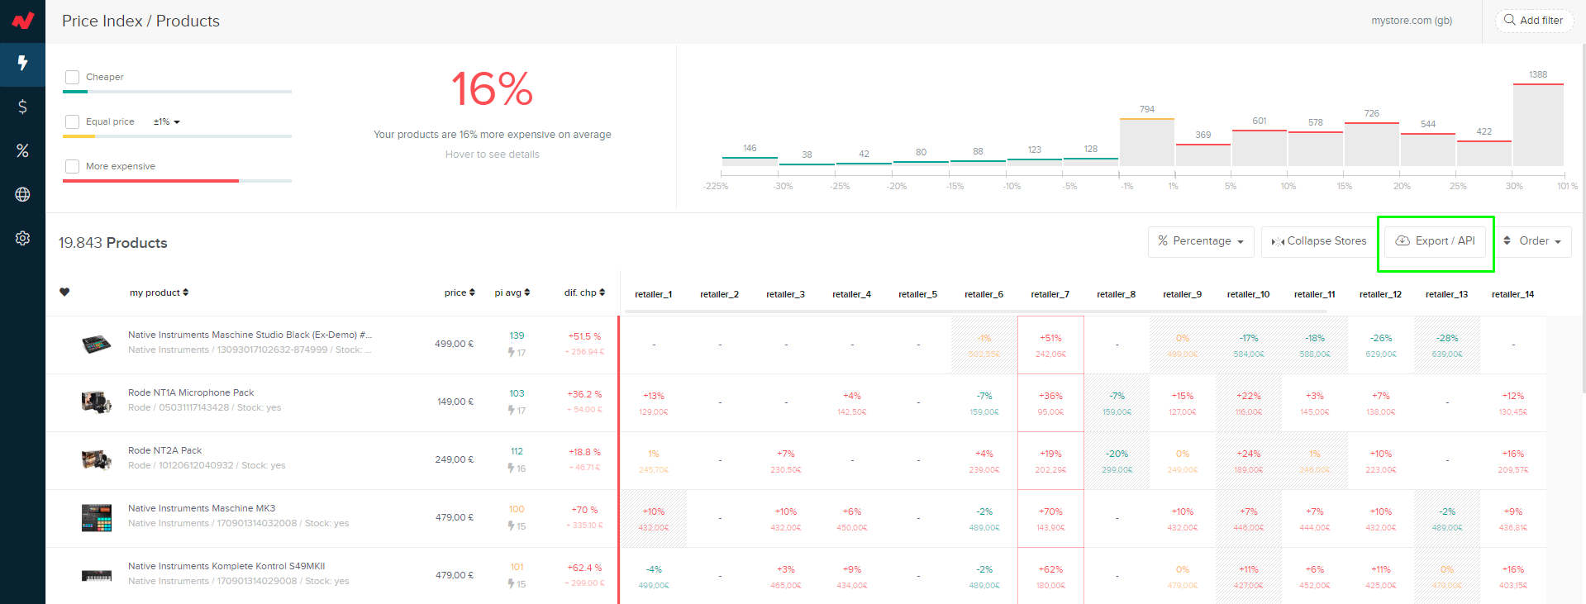The width and height of the screenshot is (1586, 604).
Task: Click the histogram bar labeled 146
Action: click(x=750, y=162)
